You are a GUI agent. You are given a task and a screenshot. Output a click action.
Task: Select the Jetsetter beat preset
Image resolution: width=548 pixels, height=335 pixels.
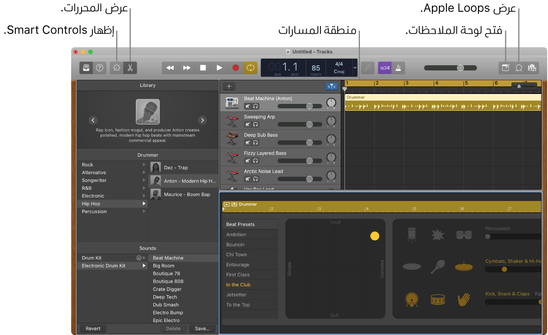coord(250,295)
